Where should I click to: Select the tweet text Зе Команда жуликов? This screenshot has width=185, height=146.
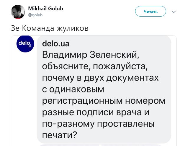point(50,28)
